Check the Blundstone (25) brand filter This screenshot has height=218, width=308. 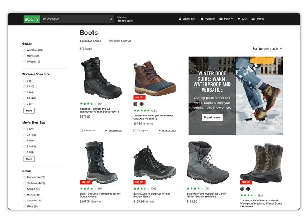point(25,177)
